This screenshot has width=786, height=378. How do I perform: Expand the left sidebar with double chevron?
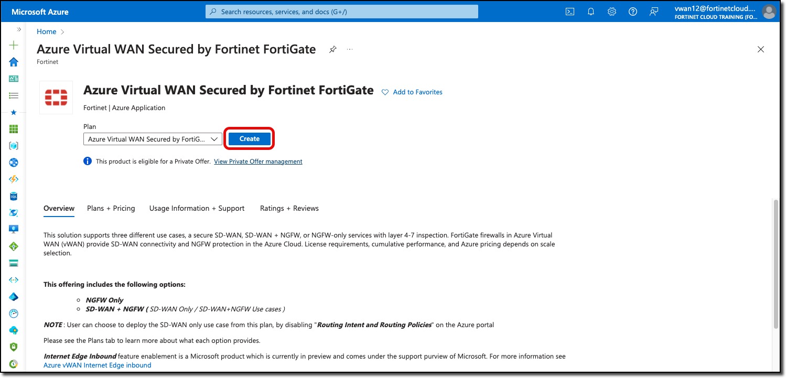[19, 29]
